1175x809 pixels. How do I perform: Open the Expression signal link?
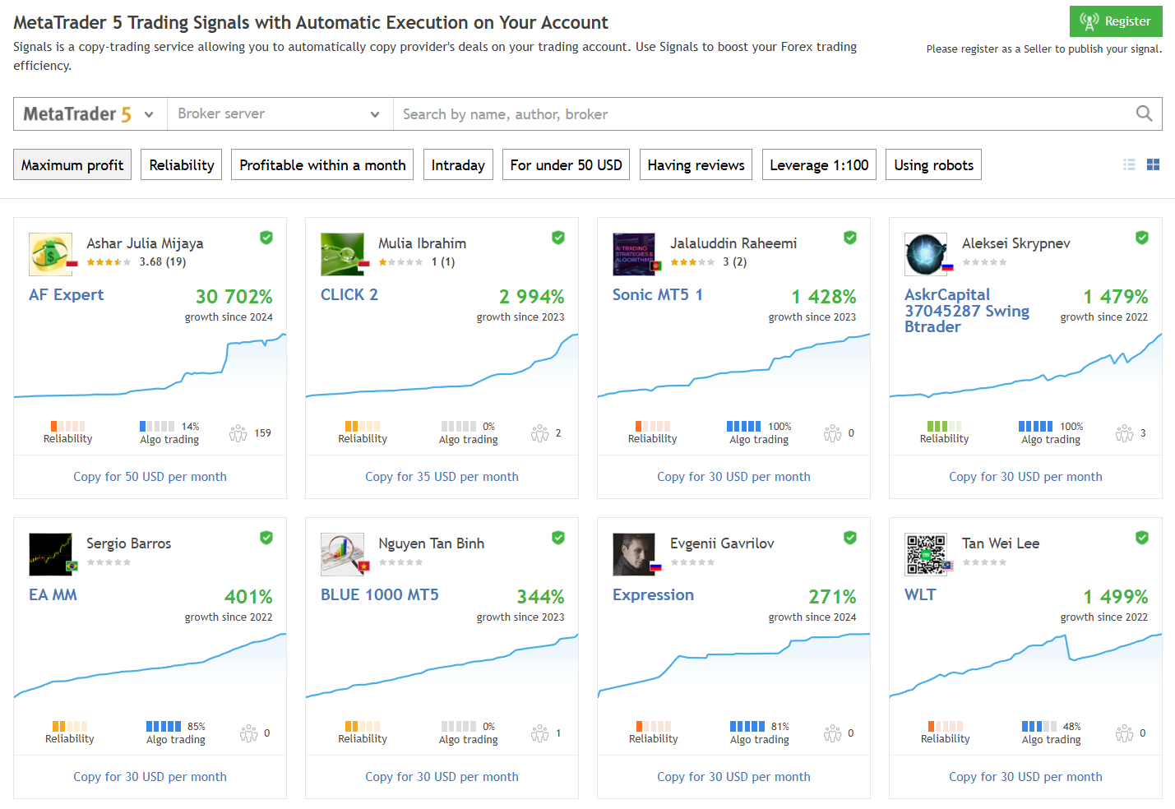click(x=653, y=594)
